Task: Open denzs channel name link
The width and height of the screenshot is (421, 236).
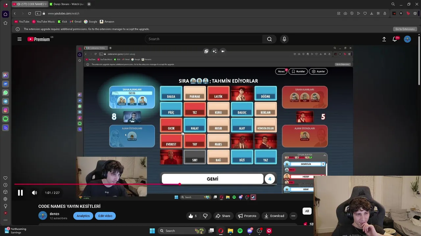Action: pos(55,214)
